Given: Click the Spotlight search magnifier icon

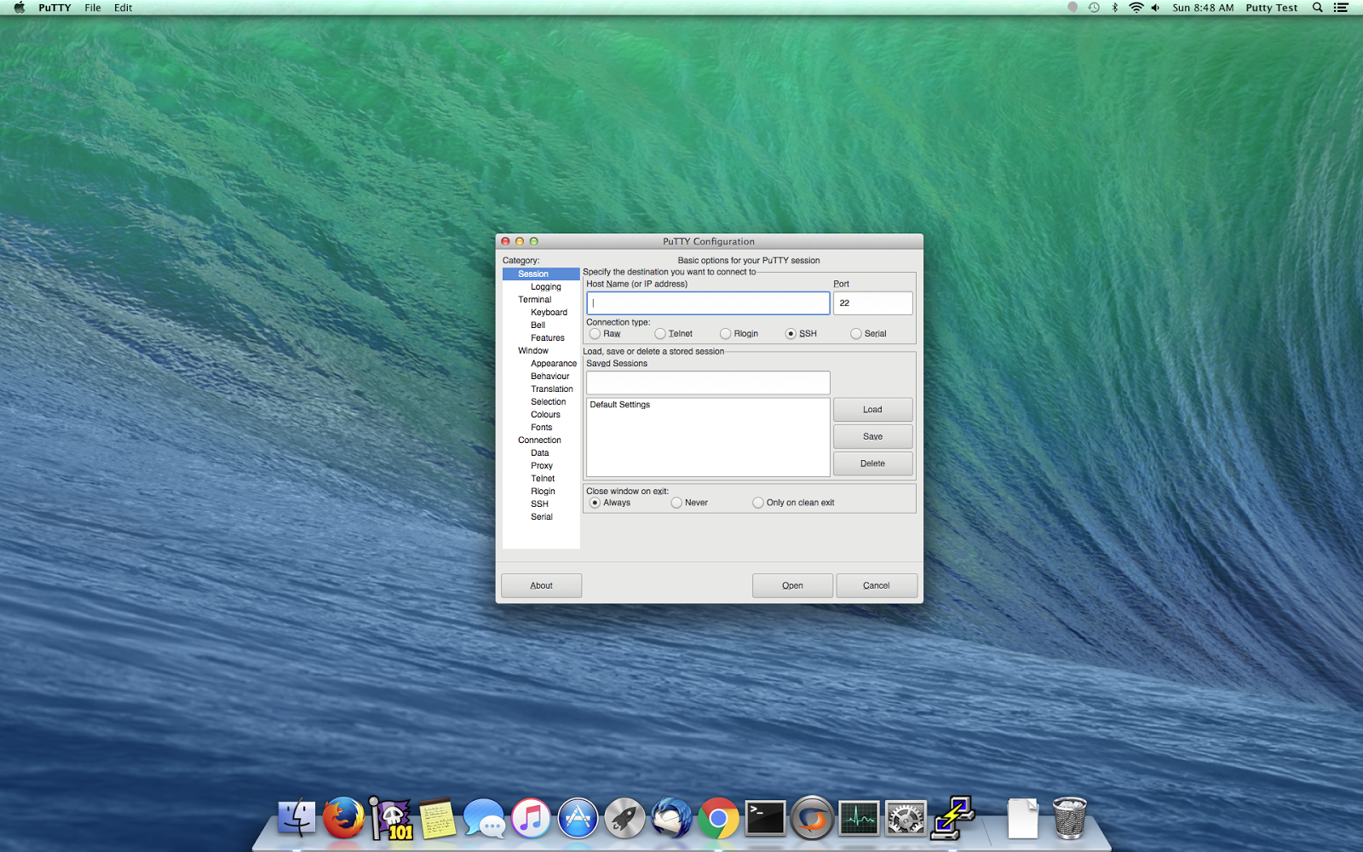Looking at the screenshot, I should (1317, 8).
